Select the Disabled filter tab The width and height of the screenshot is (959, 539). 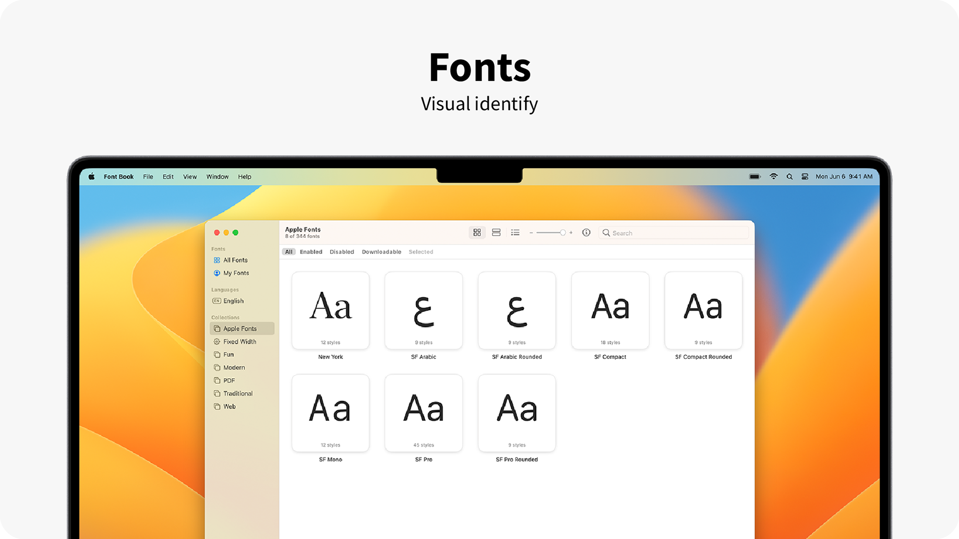tap(342, 252)
